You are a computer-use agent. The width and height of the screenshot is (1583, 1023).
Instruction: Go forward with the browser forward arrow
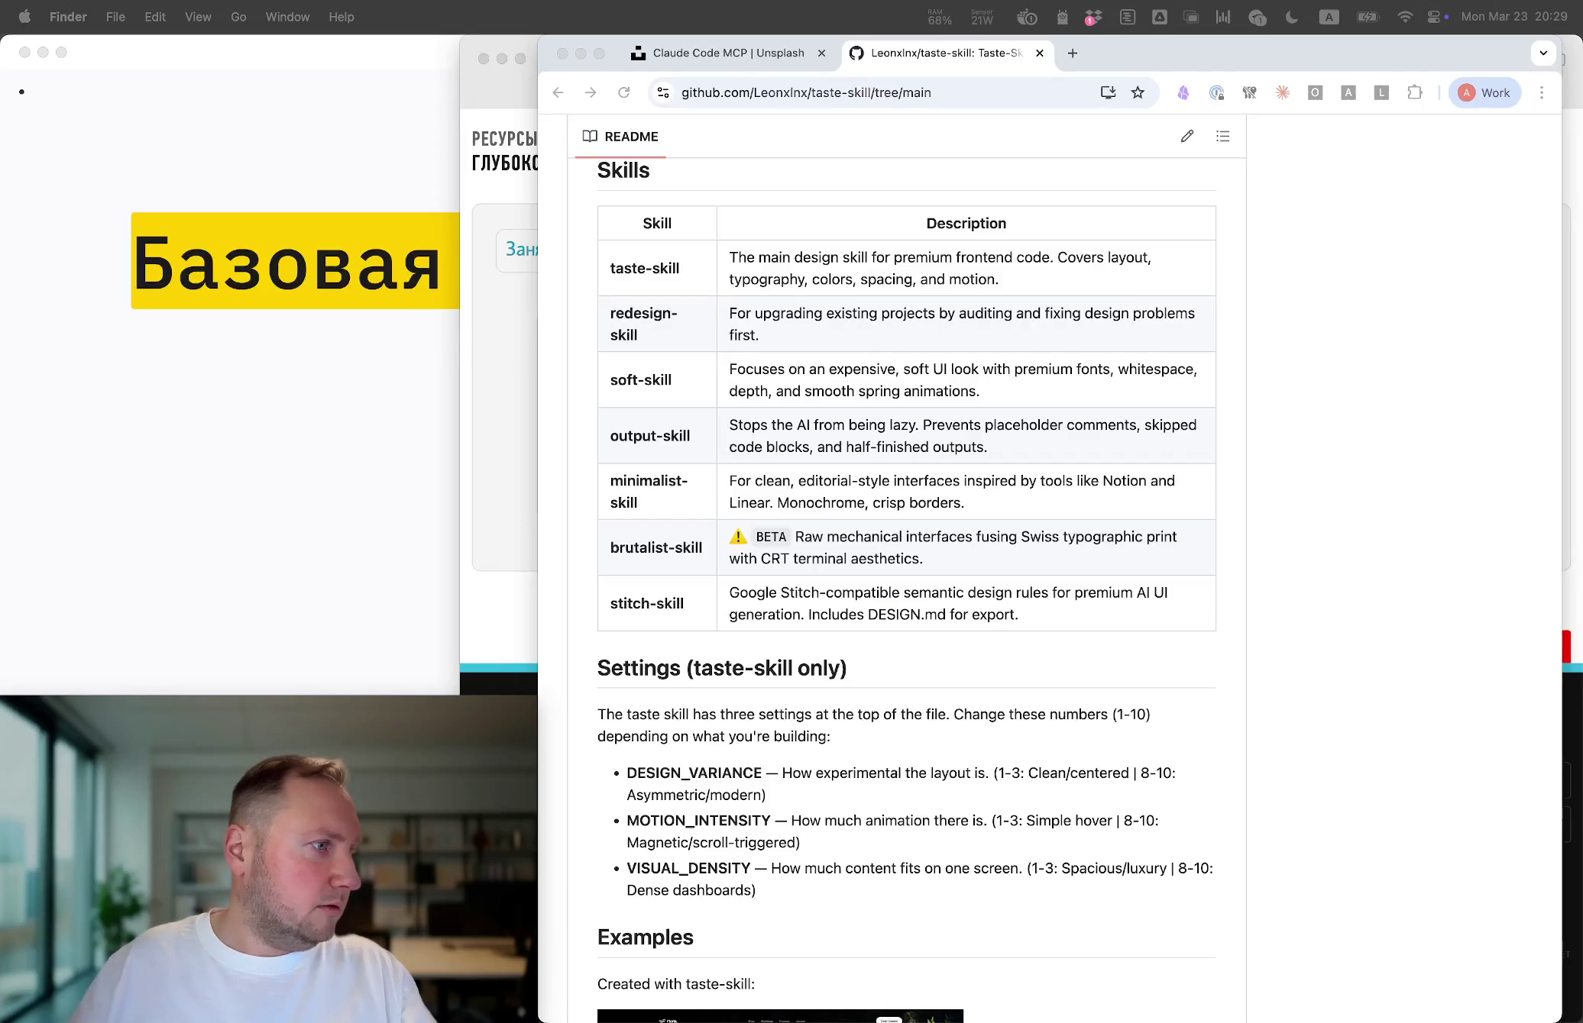click(591, 92)
